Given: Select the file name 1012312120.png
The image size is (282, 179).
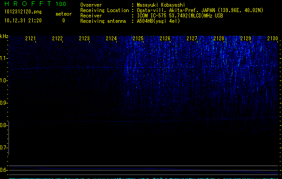Looking at the screenshot, I should tap(23, 12).
